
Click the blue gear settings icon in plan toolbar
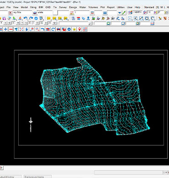(x=69, y=29)
